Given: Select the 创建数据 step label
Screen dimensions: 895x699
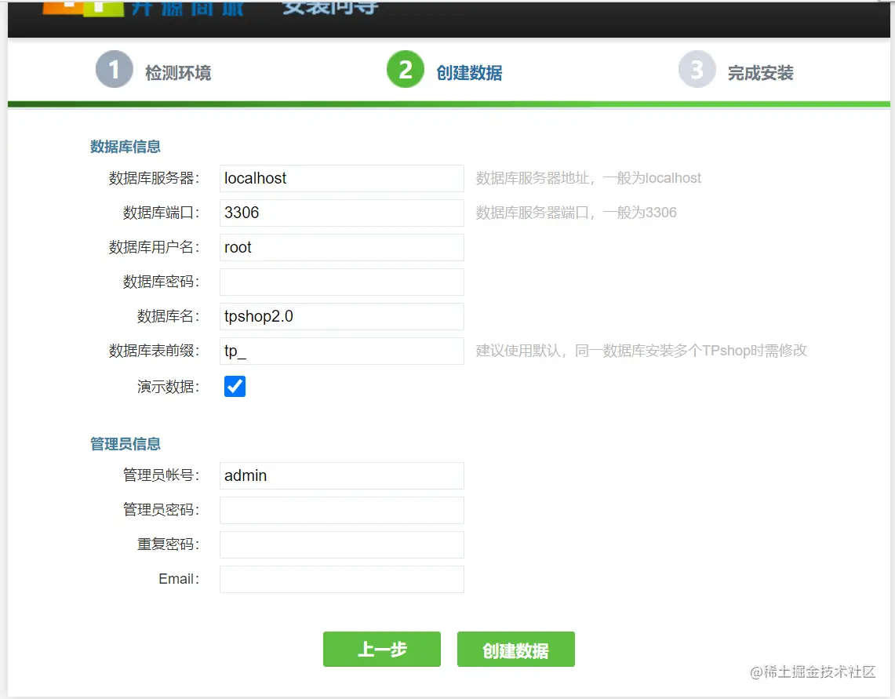Looking at the screenshot, I should pos(469,72).
